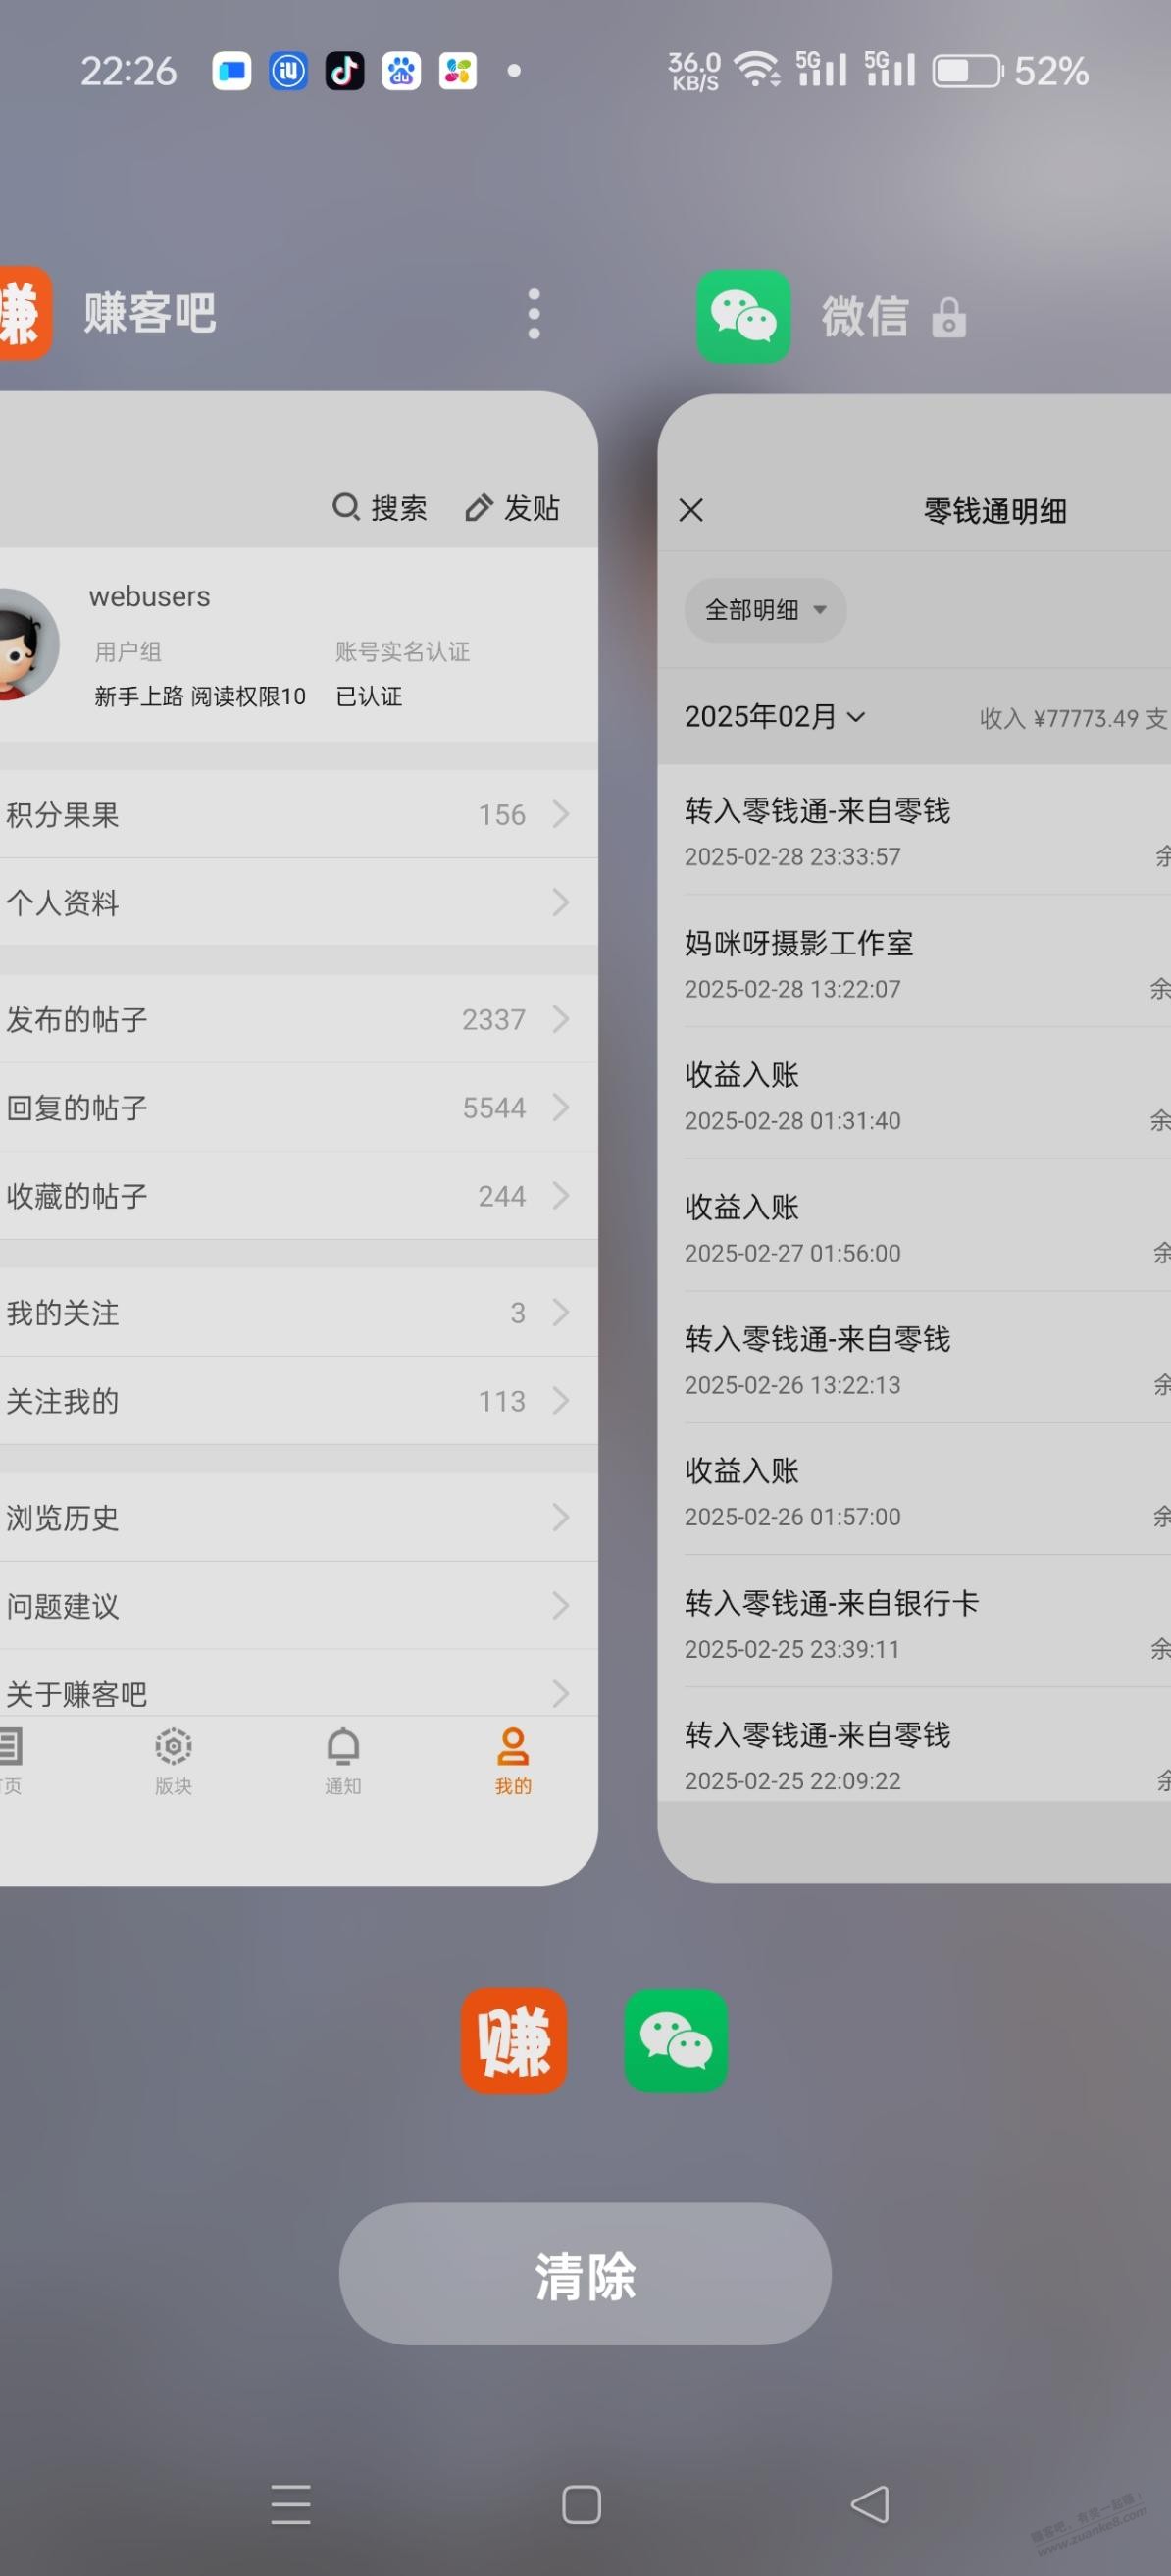Tap the system back navigation triangle
Screen dimensions: 1171x2576
[x=869, y=2505]
